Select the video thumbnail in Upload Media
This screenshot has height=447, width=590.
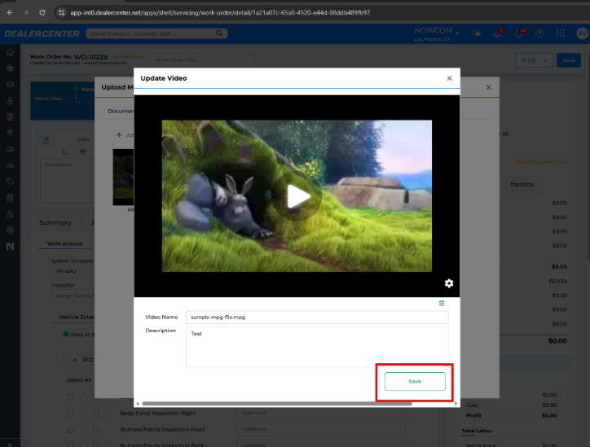(x=123, y=177)
